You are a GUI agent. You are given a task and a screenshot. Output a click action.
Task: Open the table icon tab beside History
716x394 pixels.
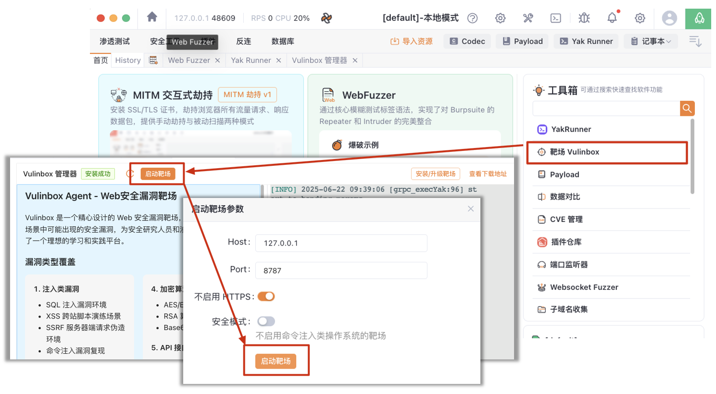tap(153, 60)
